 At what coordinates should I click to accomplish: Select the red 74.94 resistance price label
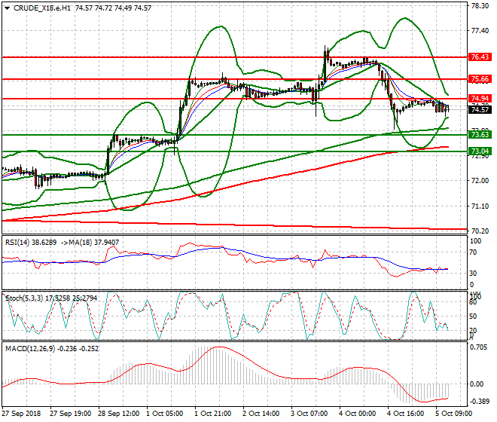click(480, 99)
